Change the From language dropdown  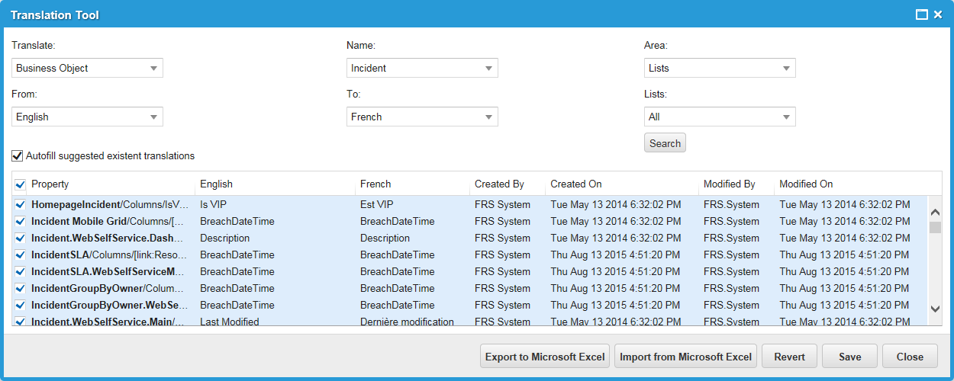click(x=87, y=117)
